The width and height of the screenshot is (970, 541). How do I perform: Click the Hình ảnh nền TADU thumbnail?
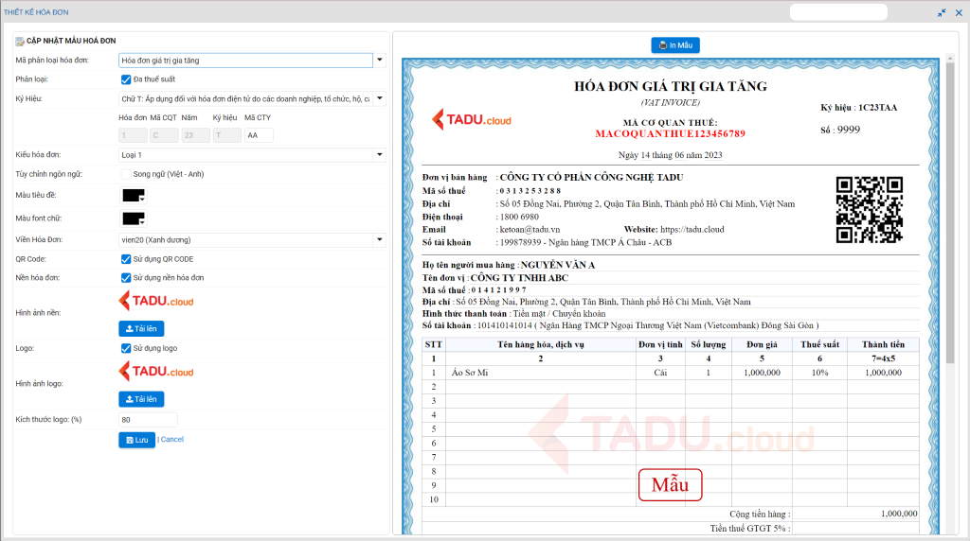coord(156,301)
